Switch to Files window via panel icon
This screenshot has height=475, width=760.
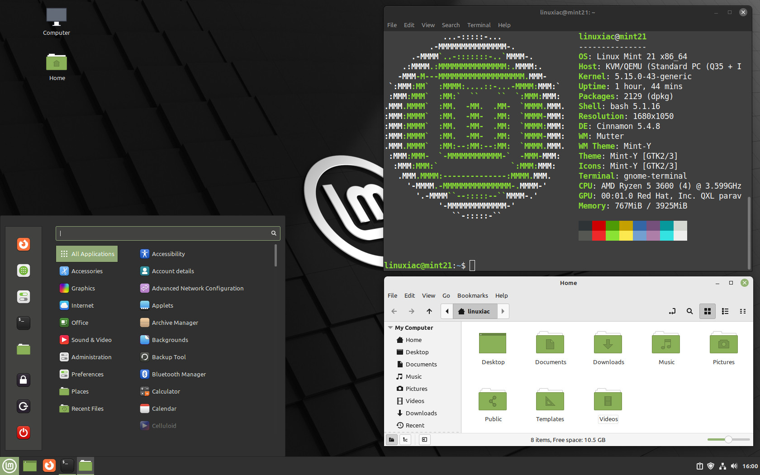[x=85, y=465]
